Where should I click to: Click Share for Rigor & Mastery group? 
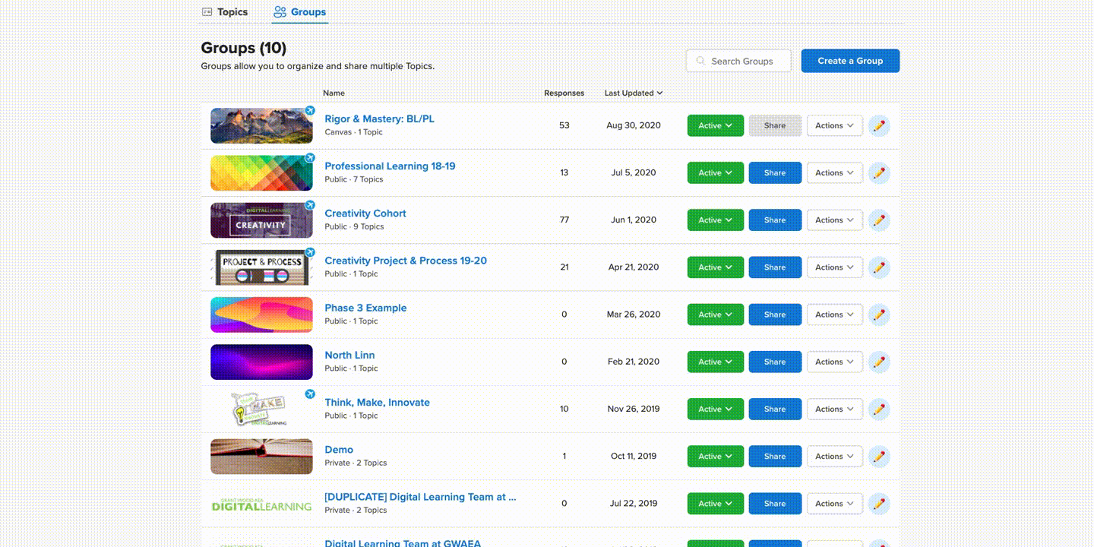(x=775, y=126)
